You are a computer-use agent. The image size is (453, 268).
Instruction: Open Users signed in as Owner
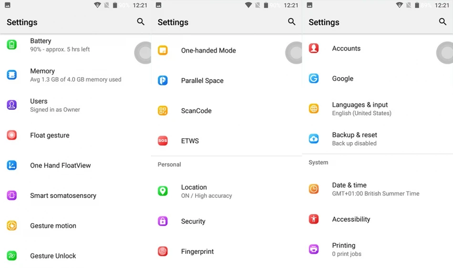coord(75,105)
